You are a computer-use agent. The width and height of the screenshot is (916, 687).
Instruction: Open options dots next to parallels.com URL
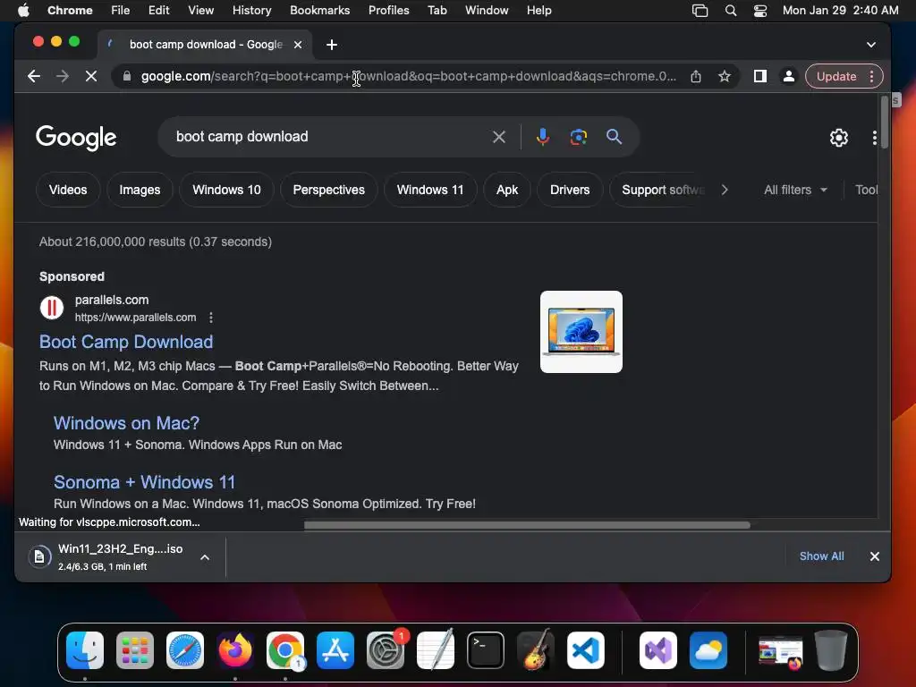coord(211,318)
